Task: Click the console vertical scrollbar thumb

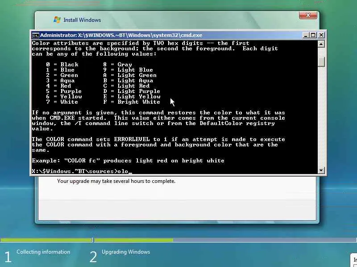Action: (x=321, y=62)
